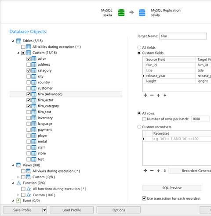Click the Target Name input field

pos(183,36)
